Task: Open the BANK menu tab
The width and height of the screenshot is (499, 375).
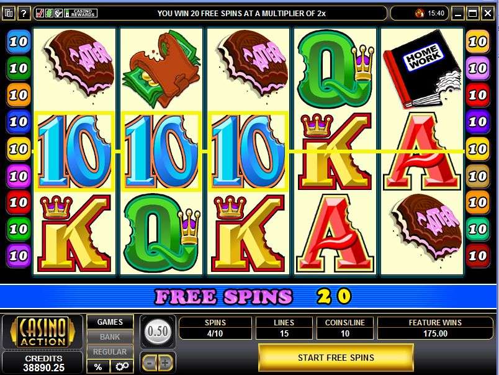Action: pos(110,337)
